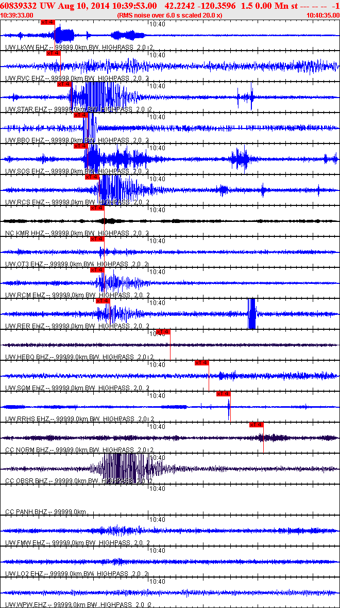Click the 10:40 time label on WPW trace
The image size is (340, 608).
pos(158,582)
